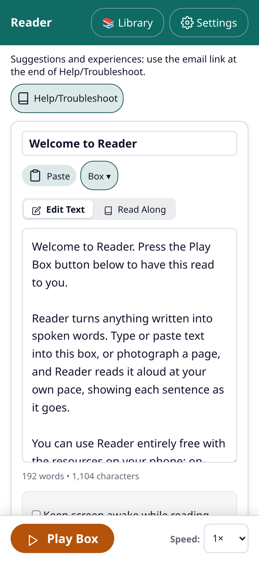Click inside the main text area
259x561 pixels.
click(129, 345)
